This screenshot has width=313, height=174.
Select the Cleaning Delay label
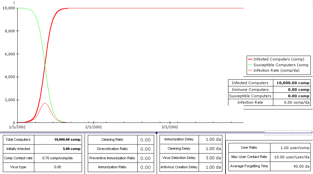179,148
